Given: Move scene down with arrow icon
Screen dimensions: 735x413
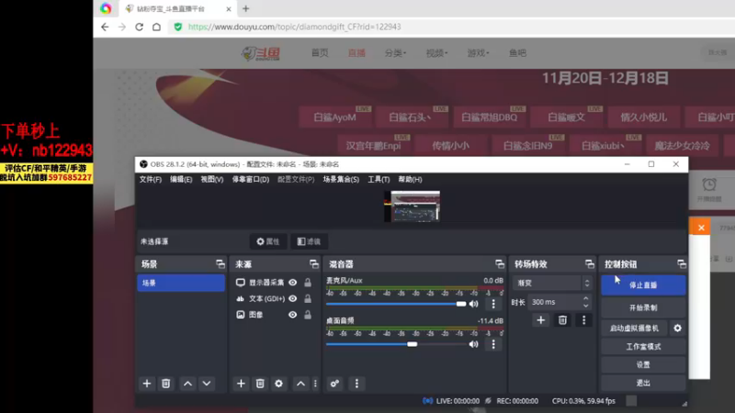Looking at the screenshot, I should [x=207, y=384].
